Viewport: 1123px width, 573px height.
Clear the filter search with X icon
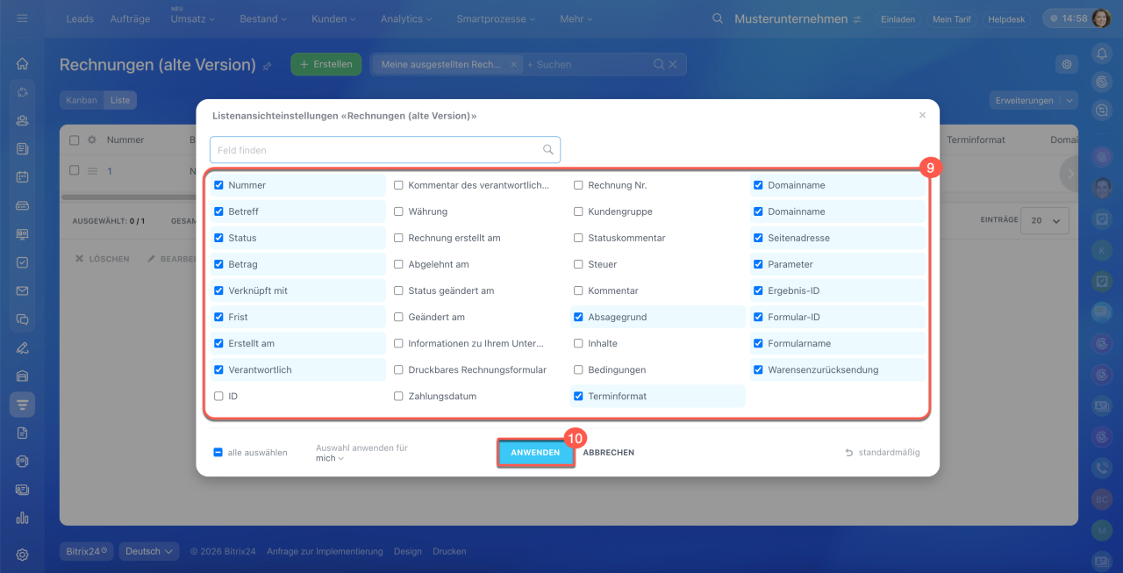coord(673,64)
